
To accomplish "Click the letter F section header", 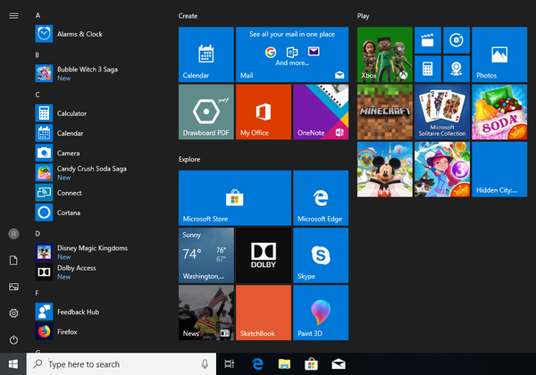I will pos(37,293).
